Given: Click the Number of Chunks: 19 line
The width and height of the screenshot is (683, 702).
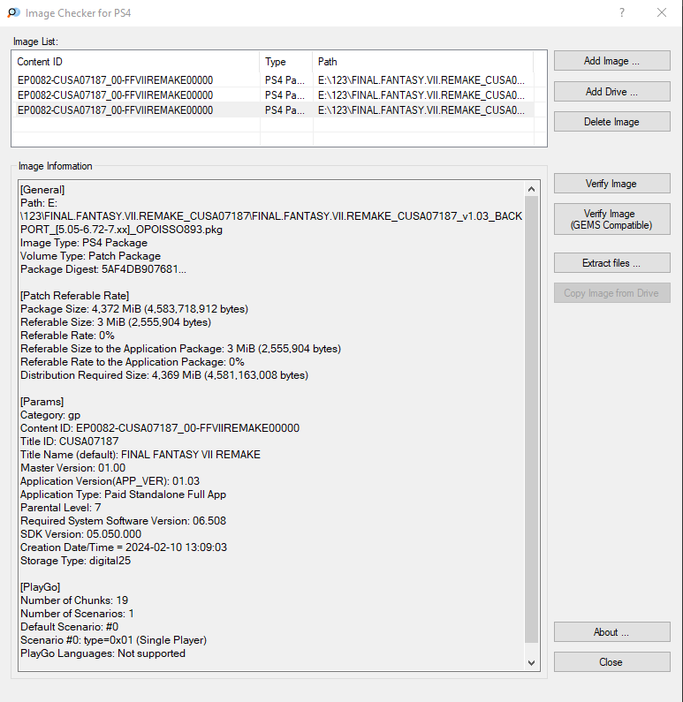Looking at the screenshot, I should click(x=74, y=600).
